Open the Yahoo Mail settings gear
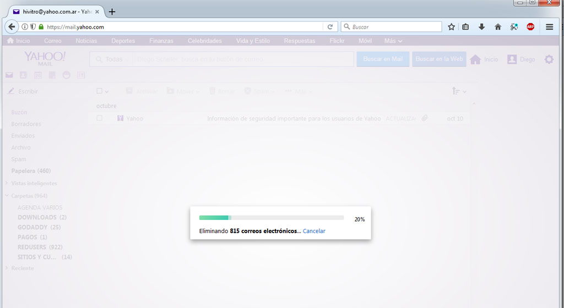 point(549,59)
